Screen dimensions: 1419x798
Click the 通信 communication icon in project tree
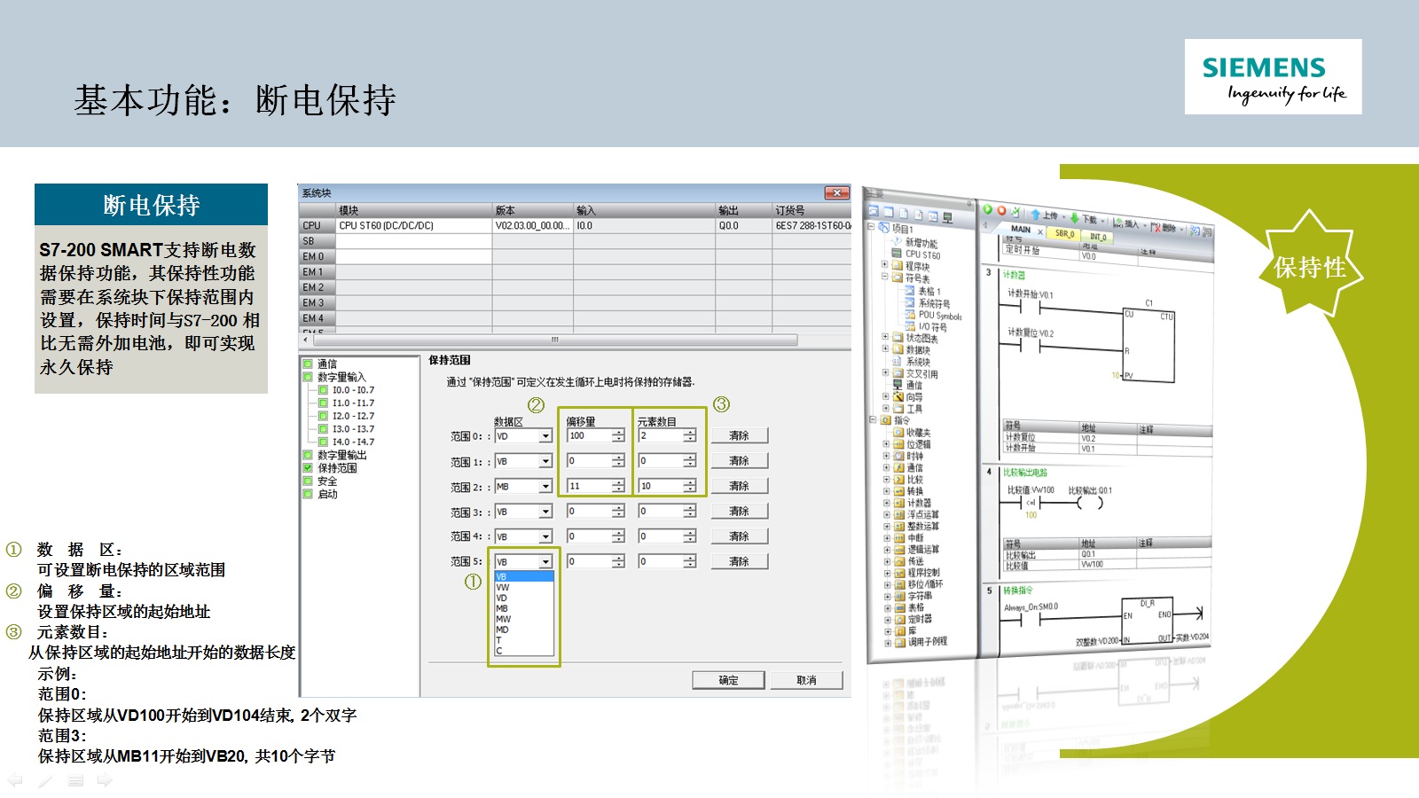tap(898, 385)
